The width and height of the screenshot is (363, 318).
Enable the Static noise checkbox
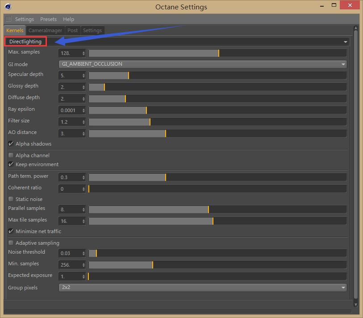pyautogui.click(x=11, y=199)
